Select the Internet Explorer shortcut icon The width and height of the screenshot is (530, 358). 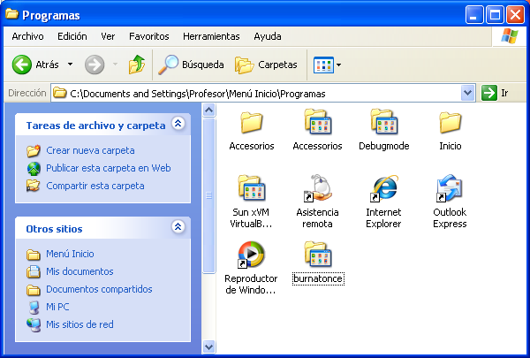pos(383,188)
